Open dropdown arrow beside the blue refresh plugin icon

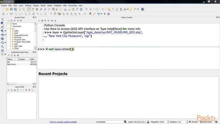tap(101, 14)
